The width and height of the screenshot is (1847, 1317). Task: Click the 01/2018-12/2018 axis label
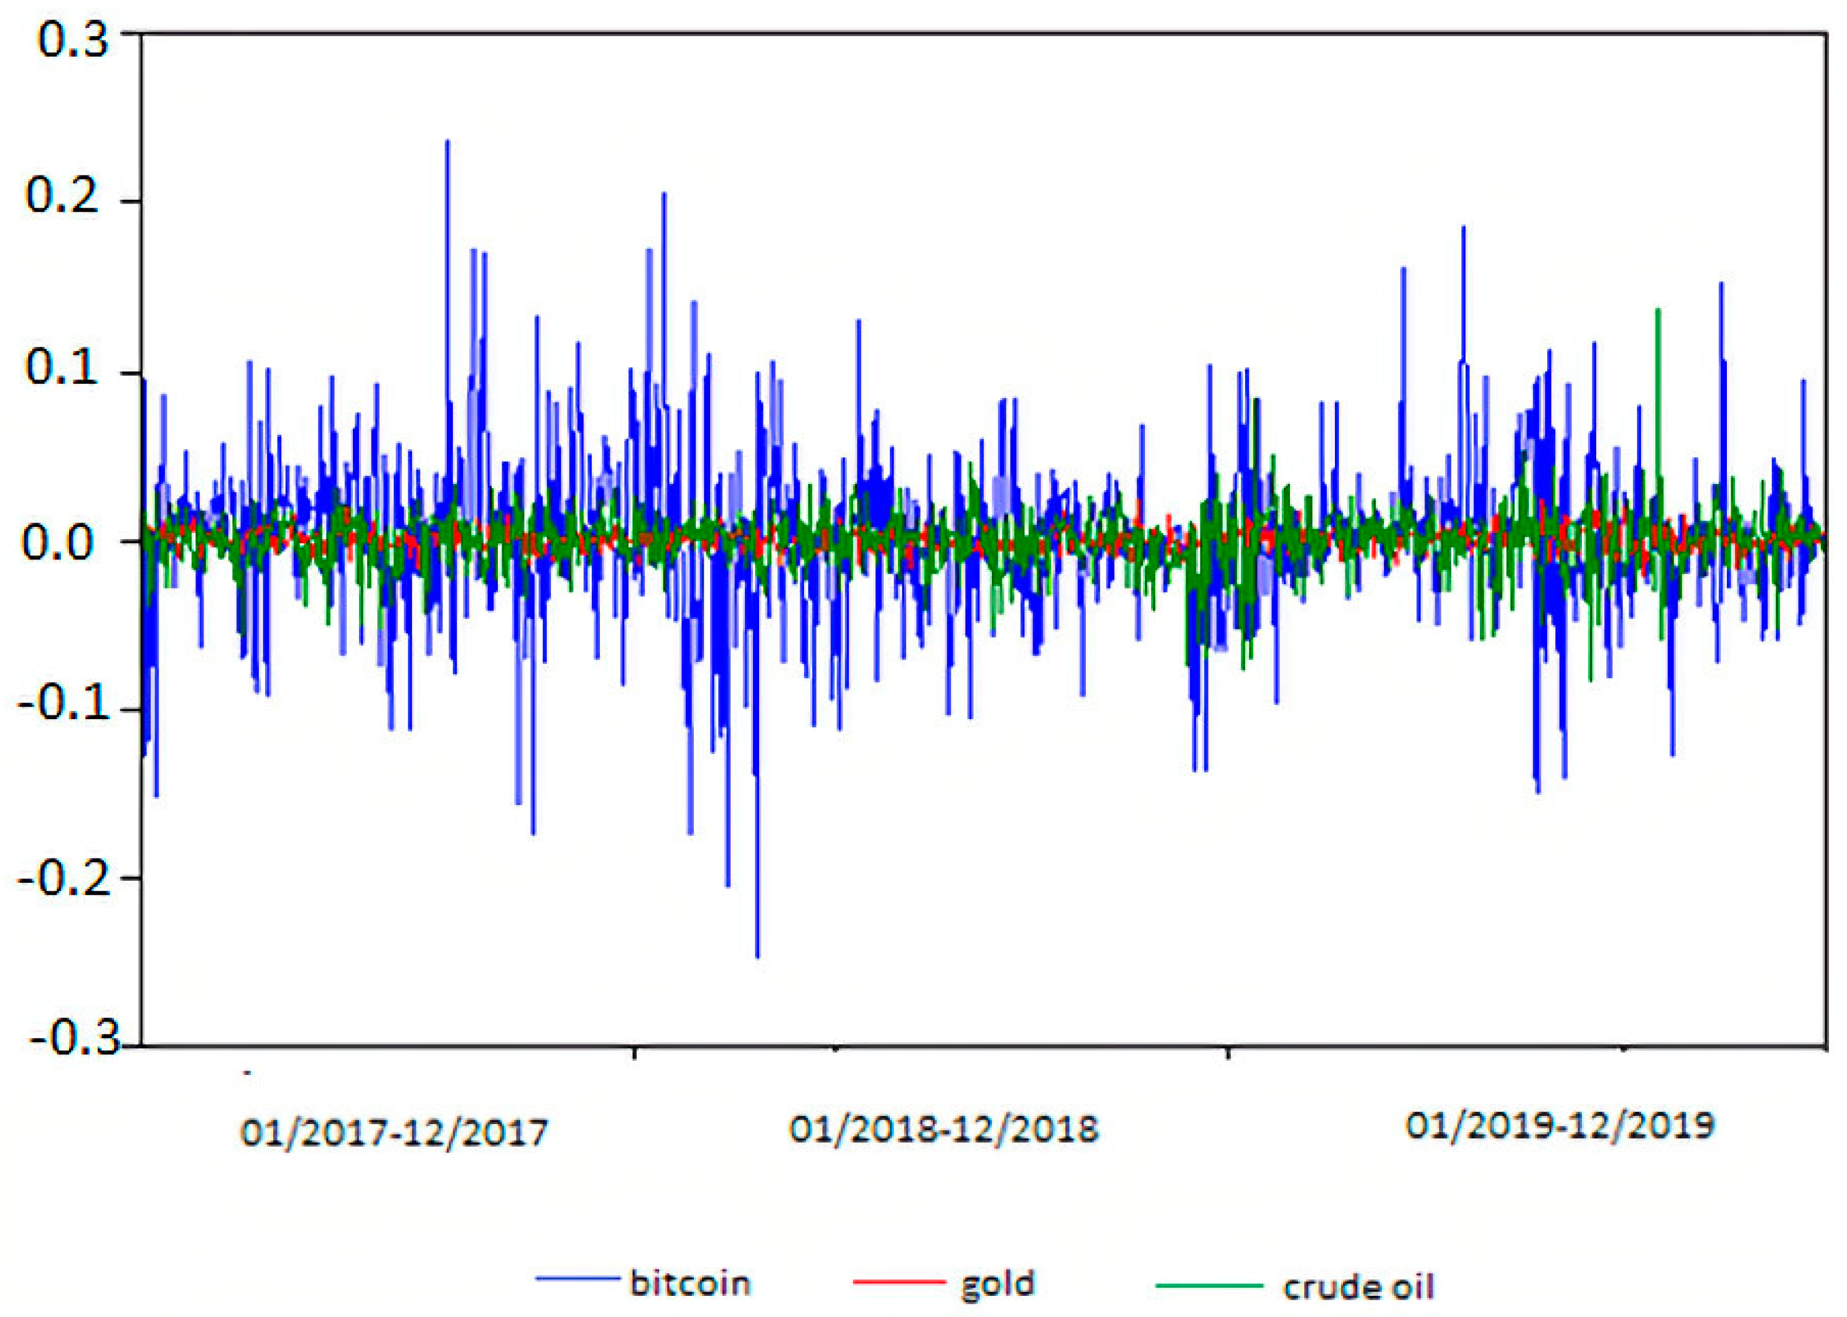943,1129
